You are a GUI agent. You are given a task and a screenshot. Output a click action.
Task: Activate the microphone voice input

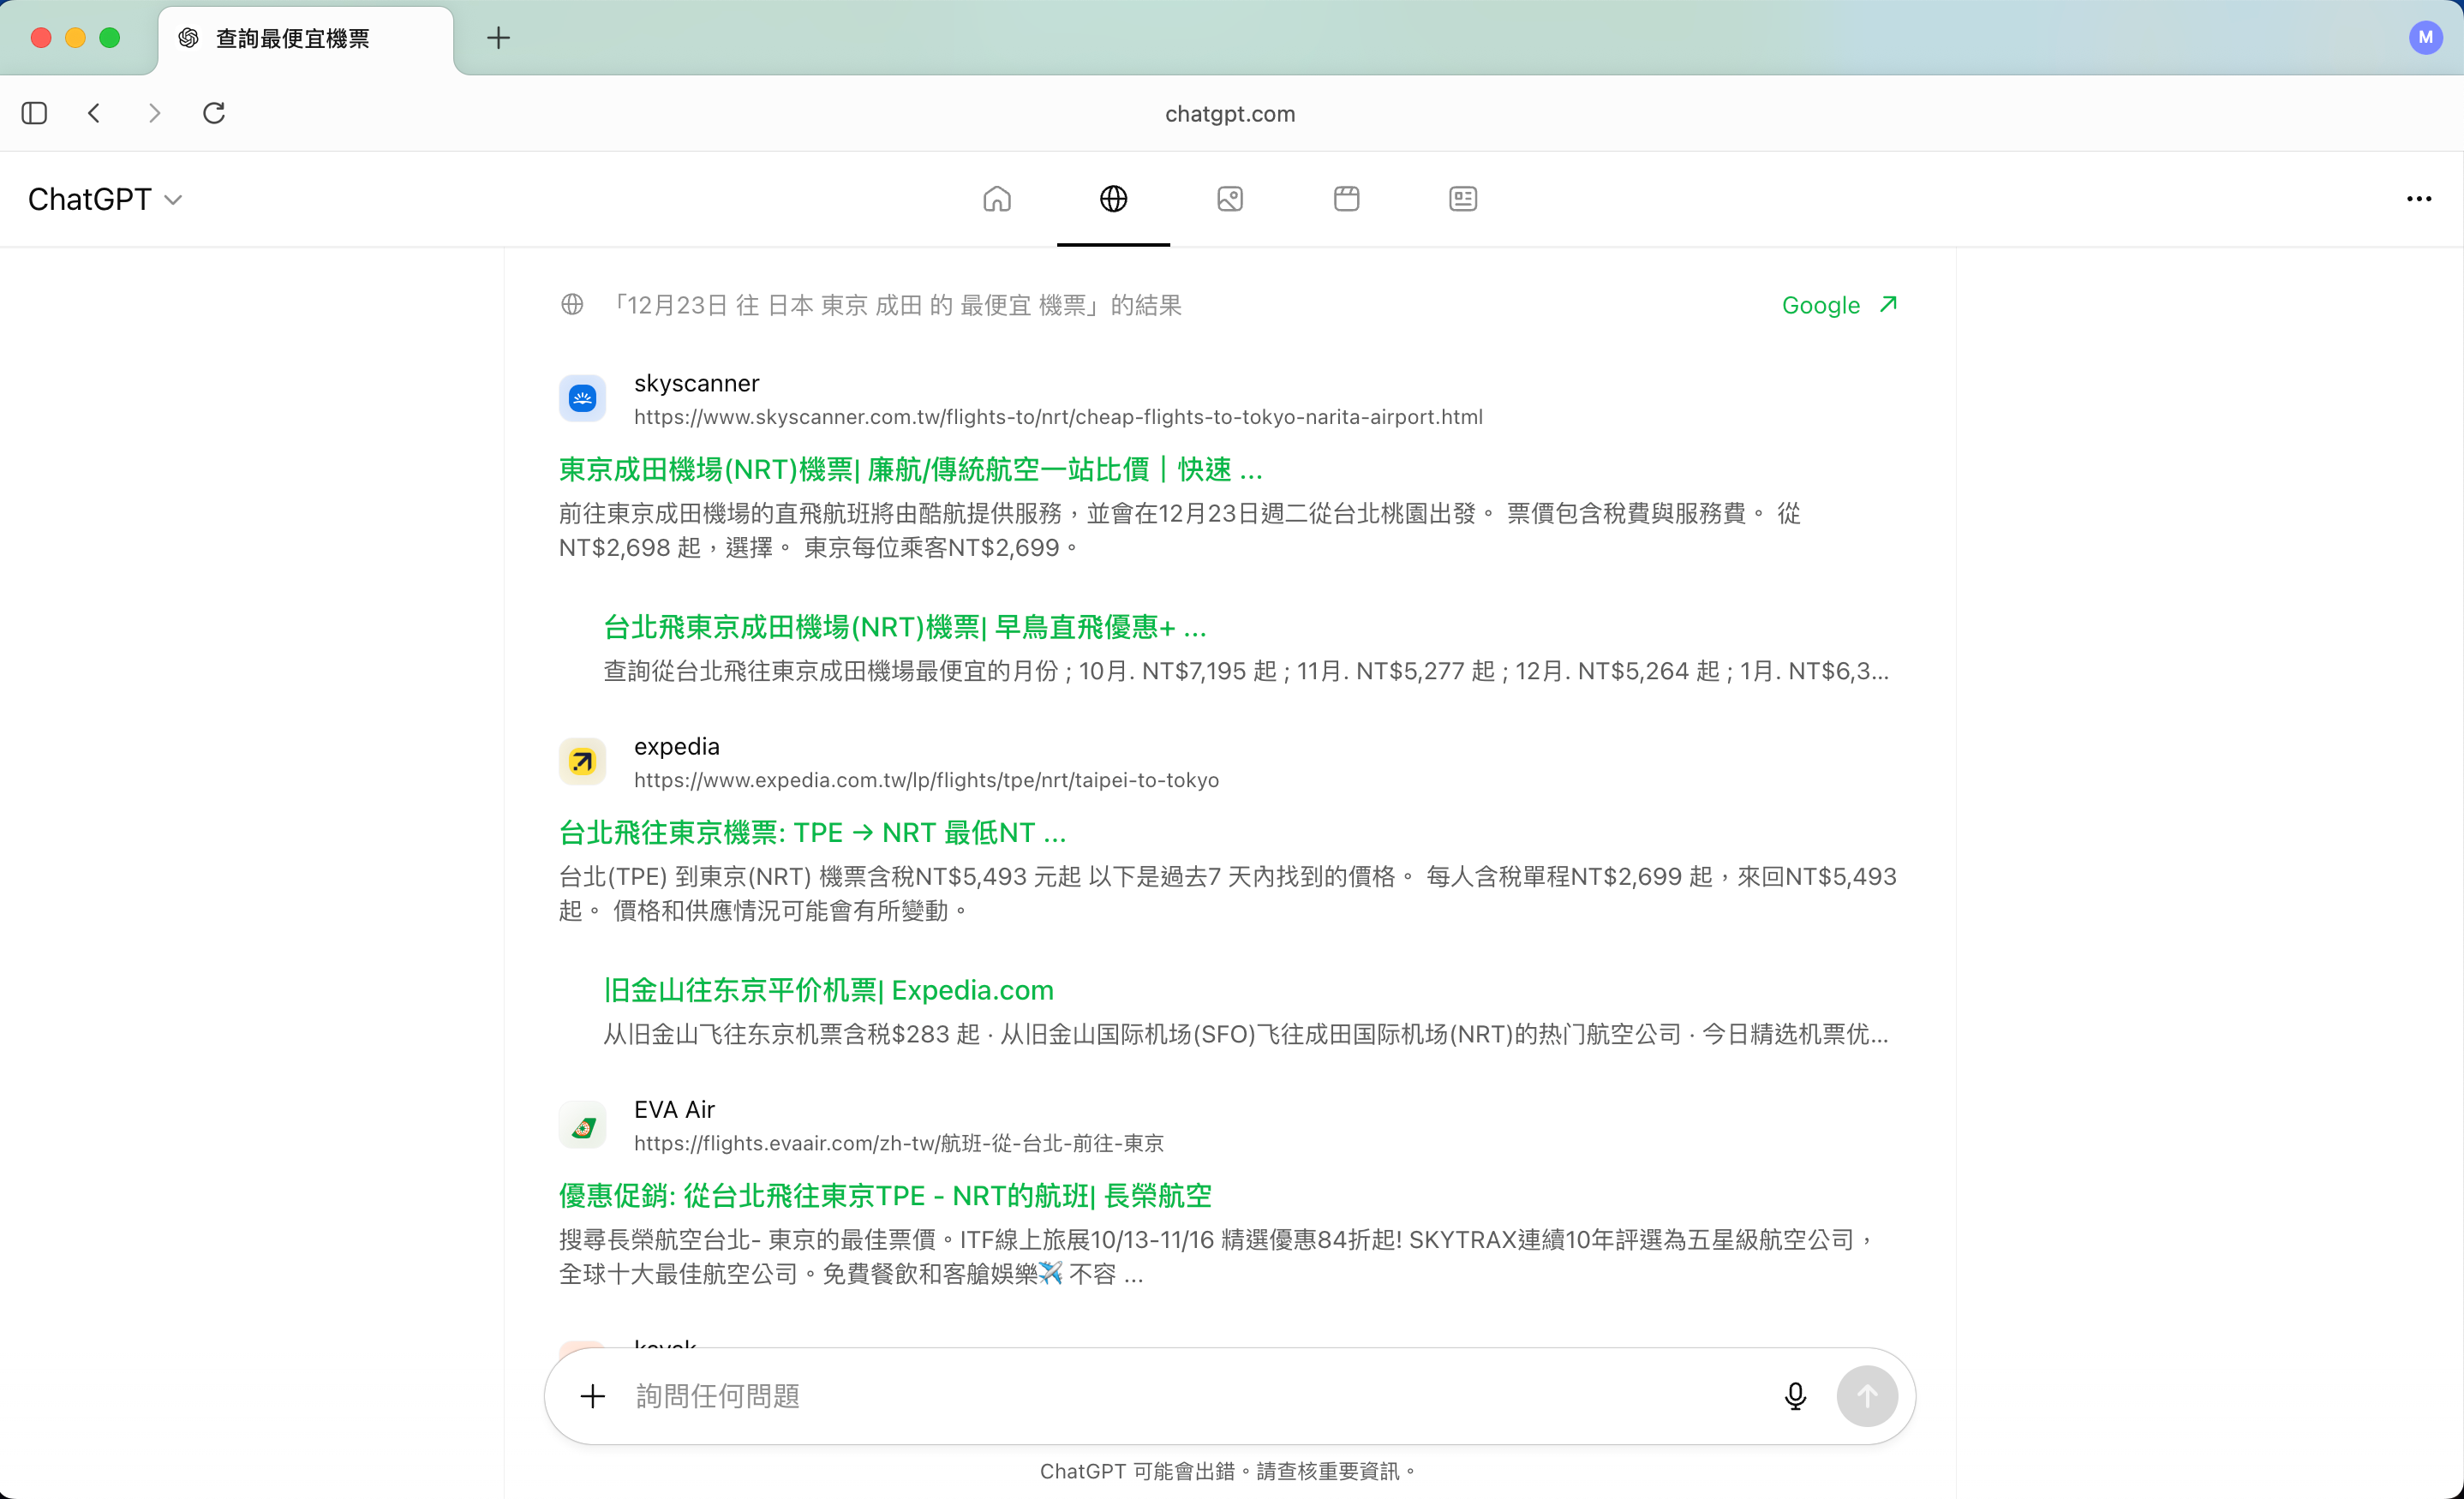(1795, 1395)
